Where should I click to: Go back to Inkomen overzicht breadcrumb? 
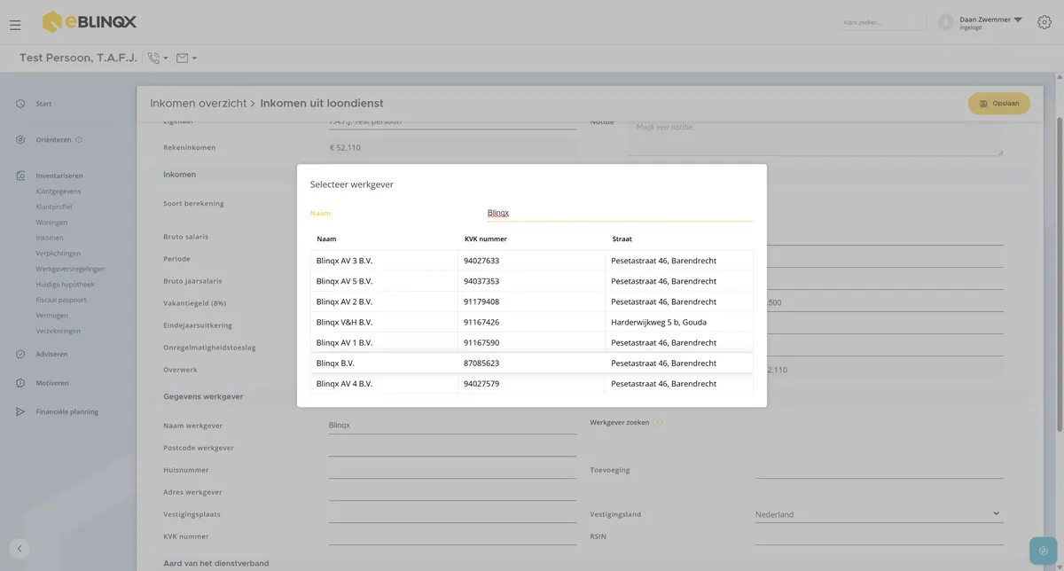point(198,104)
